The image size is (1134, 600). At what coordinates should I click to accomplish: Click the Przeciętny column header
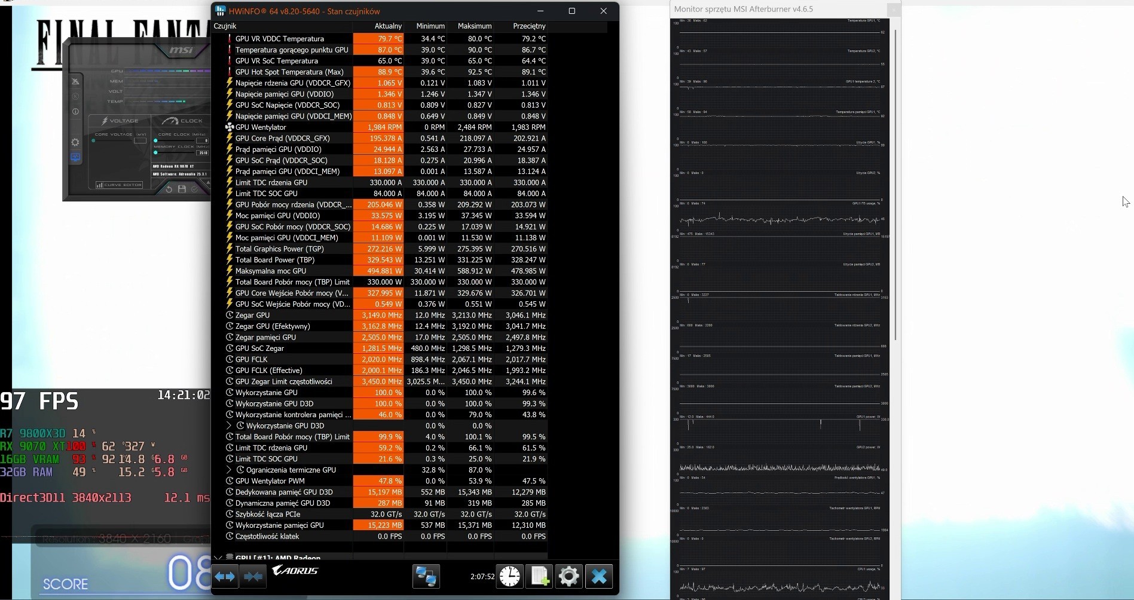pos(521,26)
